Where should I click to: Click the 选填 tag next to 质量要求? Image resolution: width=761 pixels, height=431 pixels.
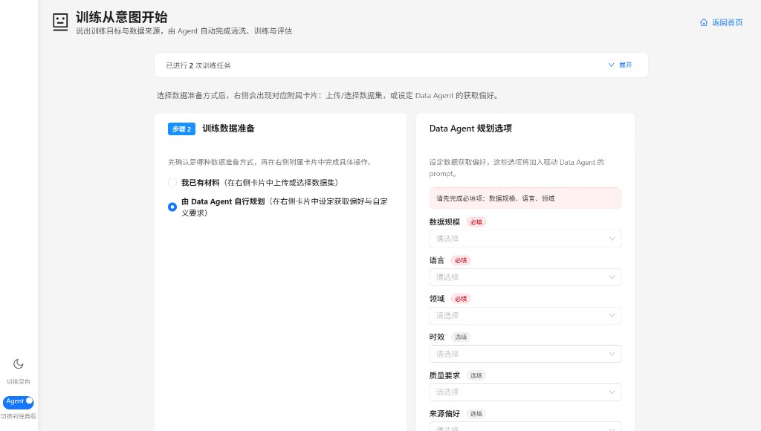[x=476, y=375]
